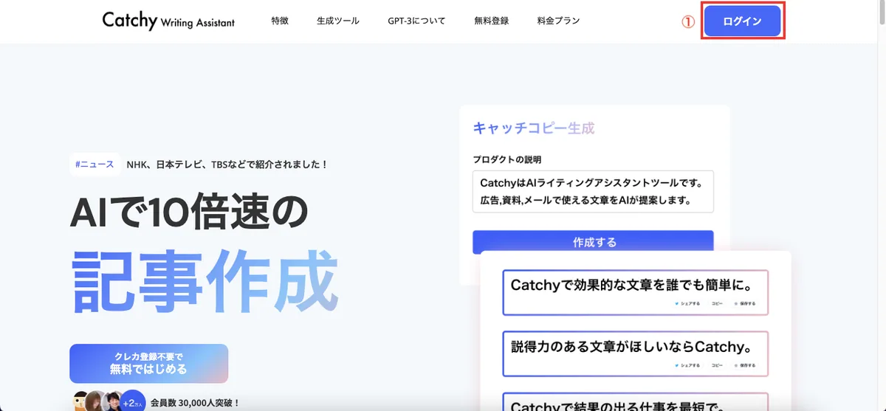The image size is (886, 411).
Task: Open the 無料登録 menu item
Action: click(492, 21)
